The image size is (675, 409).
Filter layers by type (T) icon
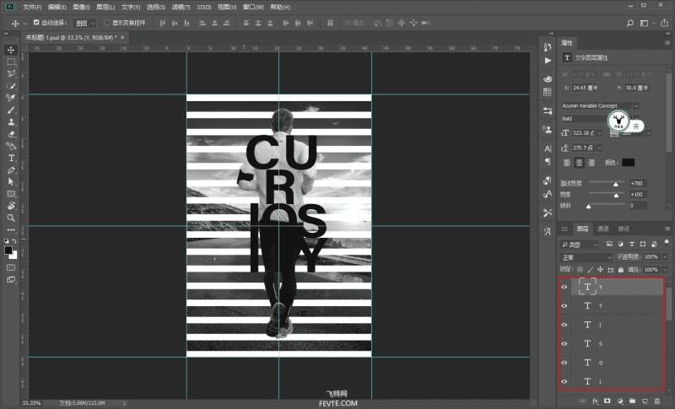(631, 245)
